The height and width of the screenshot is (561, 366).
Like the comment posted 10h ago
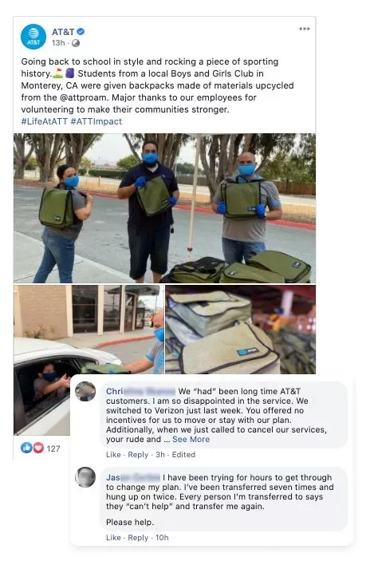pyautogui.click(x=113, y=538)
